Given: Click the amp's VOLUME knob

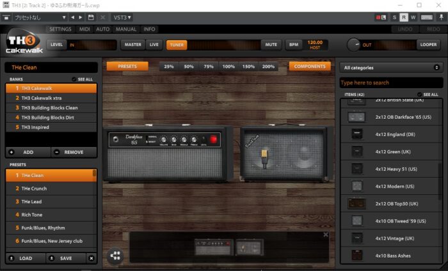Looking at the screenshot, I should click(x=164, y=140).
